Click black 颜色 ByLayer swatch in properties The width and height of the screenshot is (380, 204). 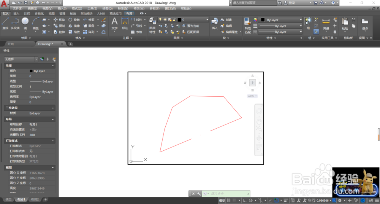tap(31, 71)
